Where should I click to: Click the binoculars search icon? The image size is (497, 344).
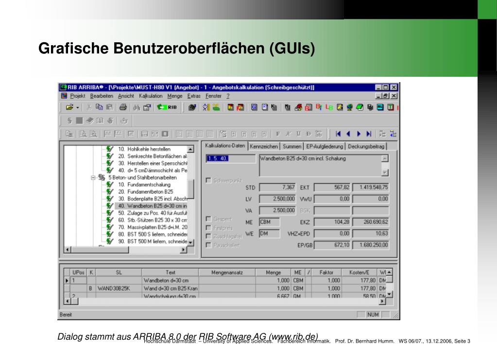(137, 107)
